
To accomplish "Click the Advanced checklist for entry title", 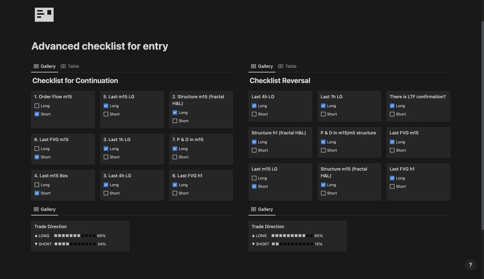I will tap(100, 46).
